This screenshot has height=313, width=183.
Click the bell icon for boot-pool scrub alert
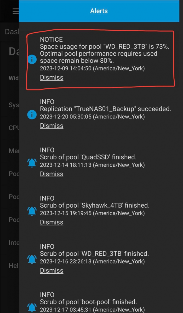(x=32, y=307)
